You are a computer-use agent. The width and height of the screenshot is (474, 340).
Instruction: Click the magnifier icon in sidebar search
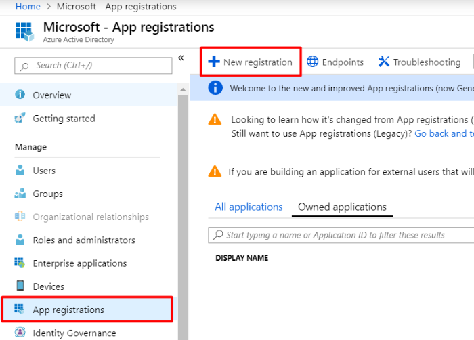pos(24,66)
